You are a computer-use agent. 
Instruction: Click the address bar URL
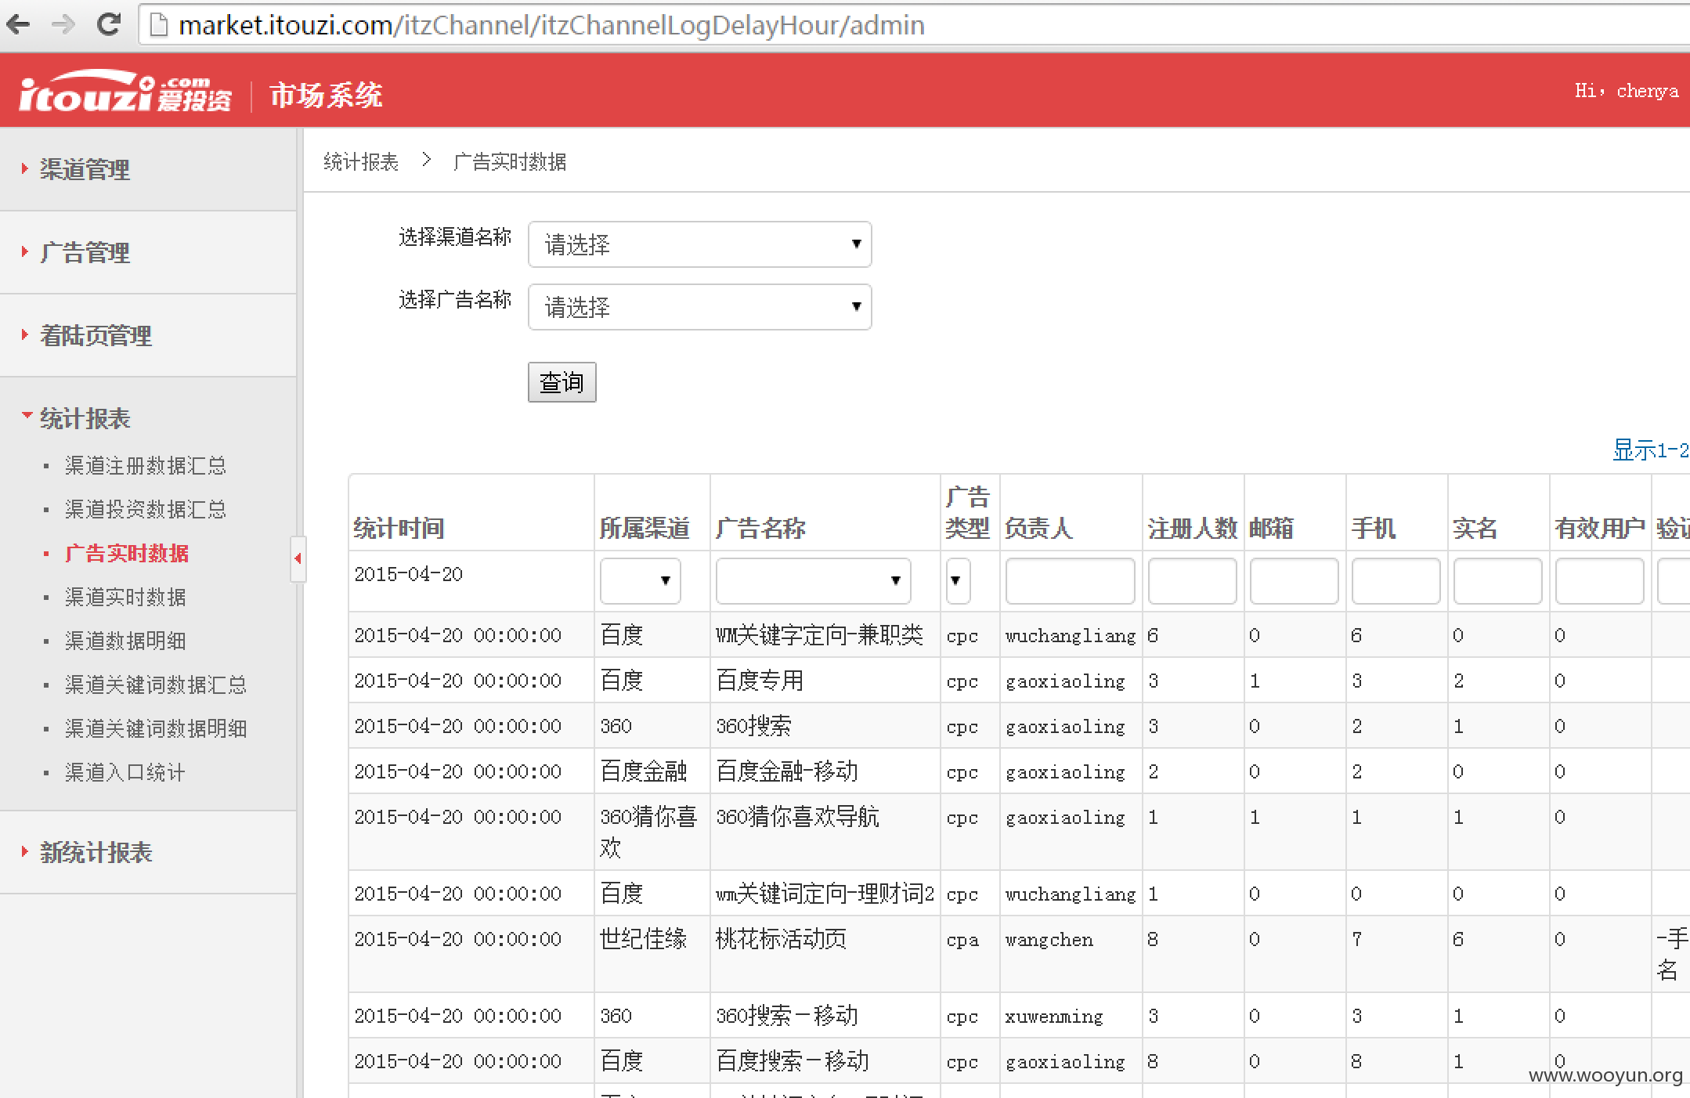[x=551, y=25]
